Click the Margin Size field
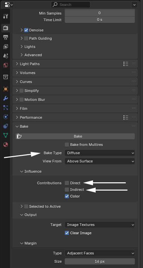The width and height of the screenshot is (143, 268). tap(100, 261)
